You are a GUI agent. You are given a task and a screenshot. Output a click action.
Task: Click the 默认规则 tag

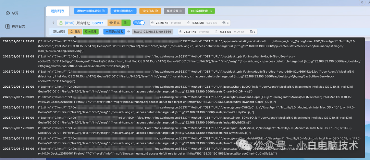tap(59, 31)
